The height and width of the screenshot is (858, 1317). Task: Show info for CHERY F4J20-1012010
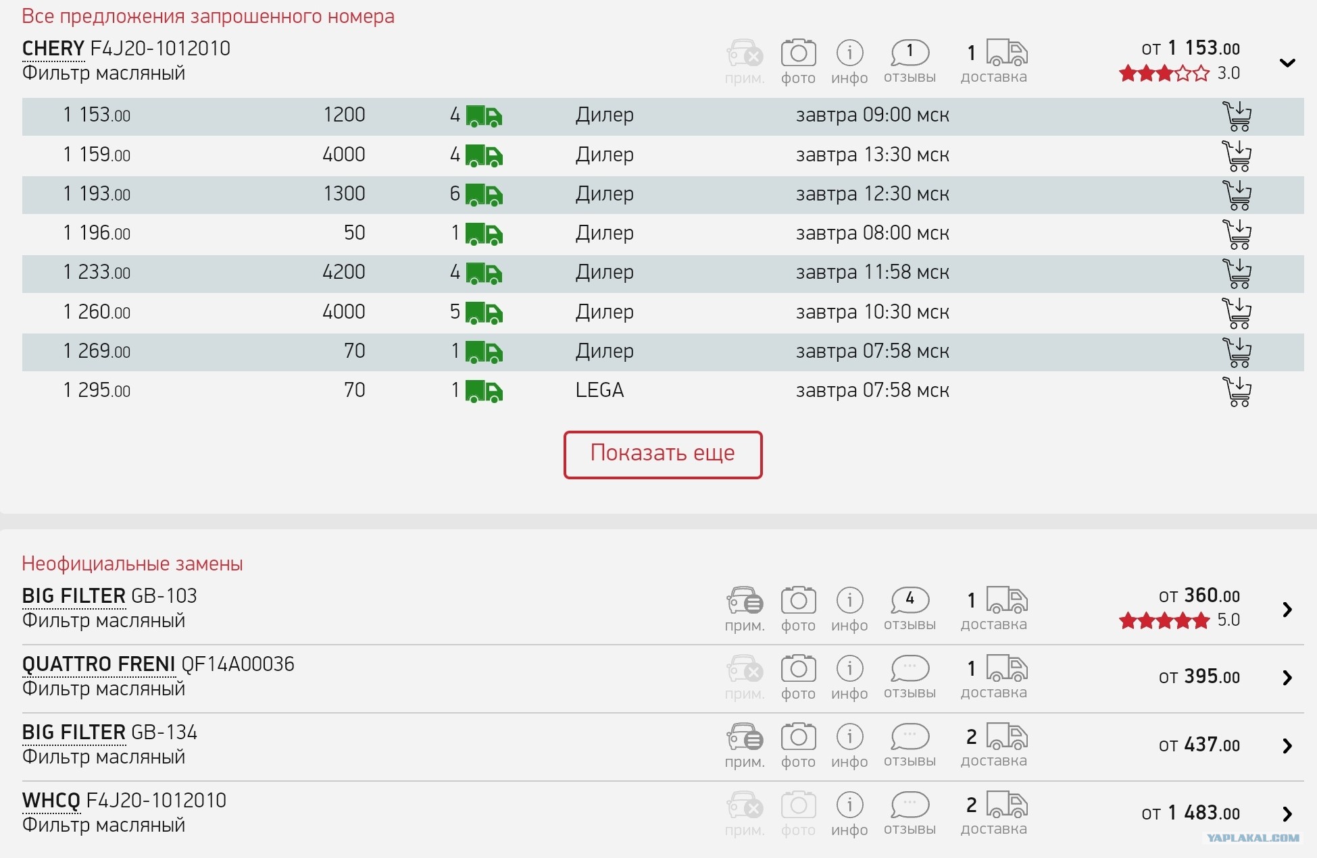pyautogui.click(x=849, y=62)
